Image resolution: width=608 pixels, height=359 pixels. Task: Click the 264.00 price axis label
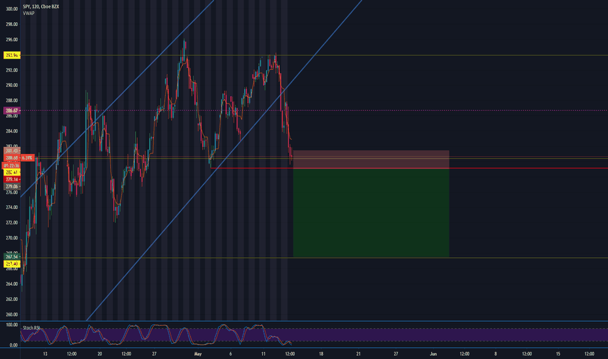12,284
